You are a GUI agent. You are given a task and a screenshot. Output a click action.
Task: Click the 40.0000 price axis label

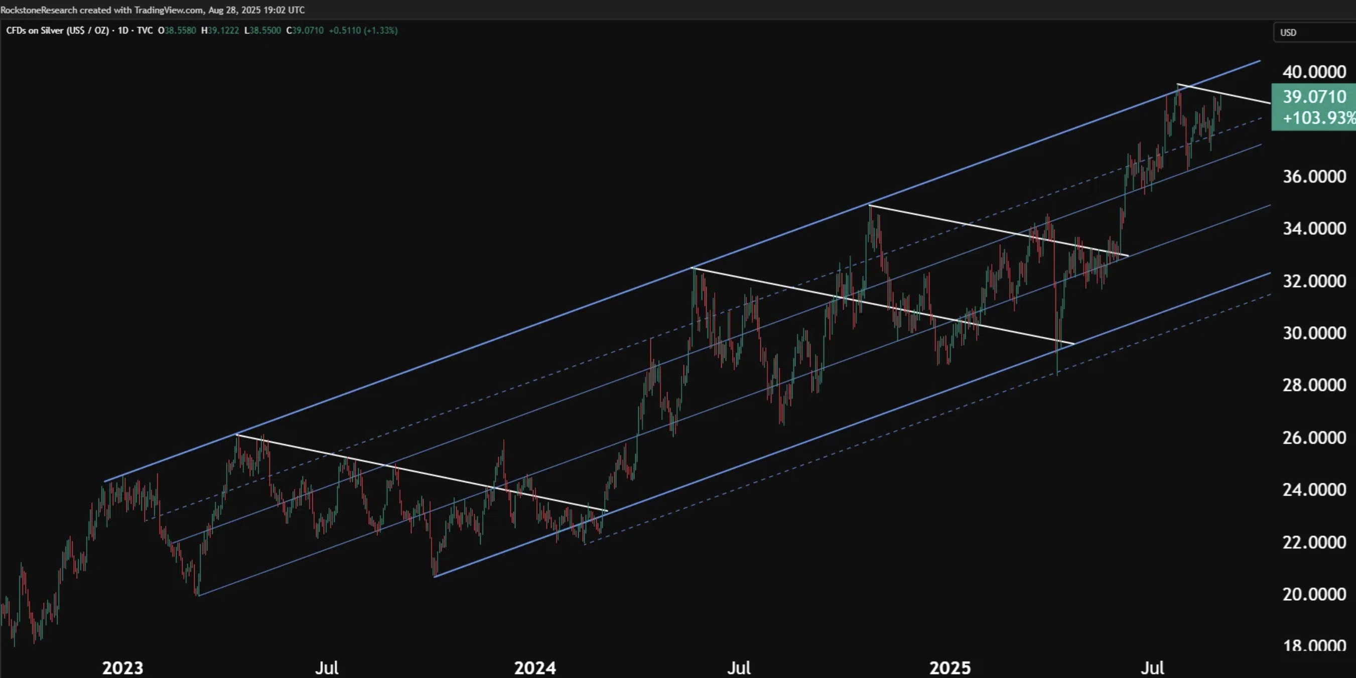pos(1314,72)
